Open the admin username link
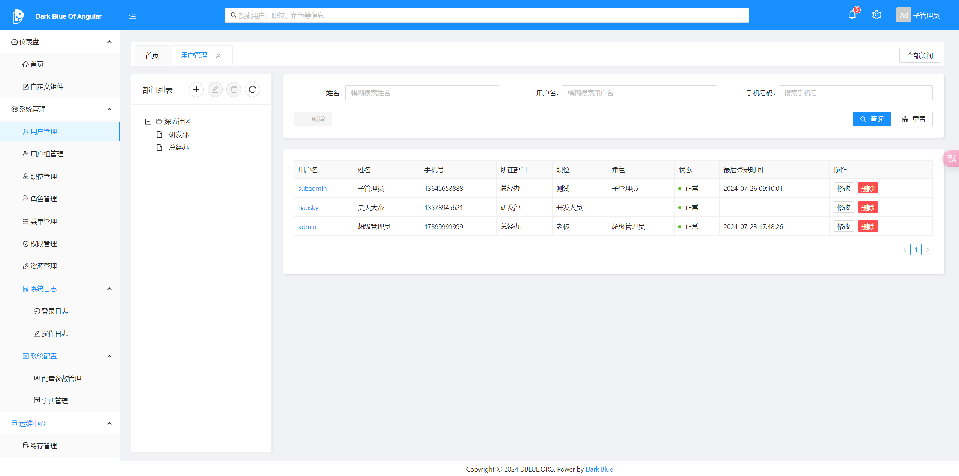This screenshot has width=959, height=476. tap(307, 226)
